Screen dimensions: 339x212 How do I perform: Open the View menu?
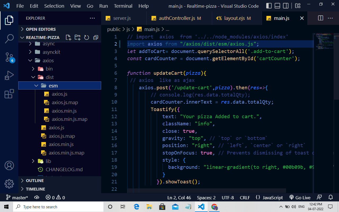pos(75,6)
